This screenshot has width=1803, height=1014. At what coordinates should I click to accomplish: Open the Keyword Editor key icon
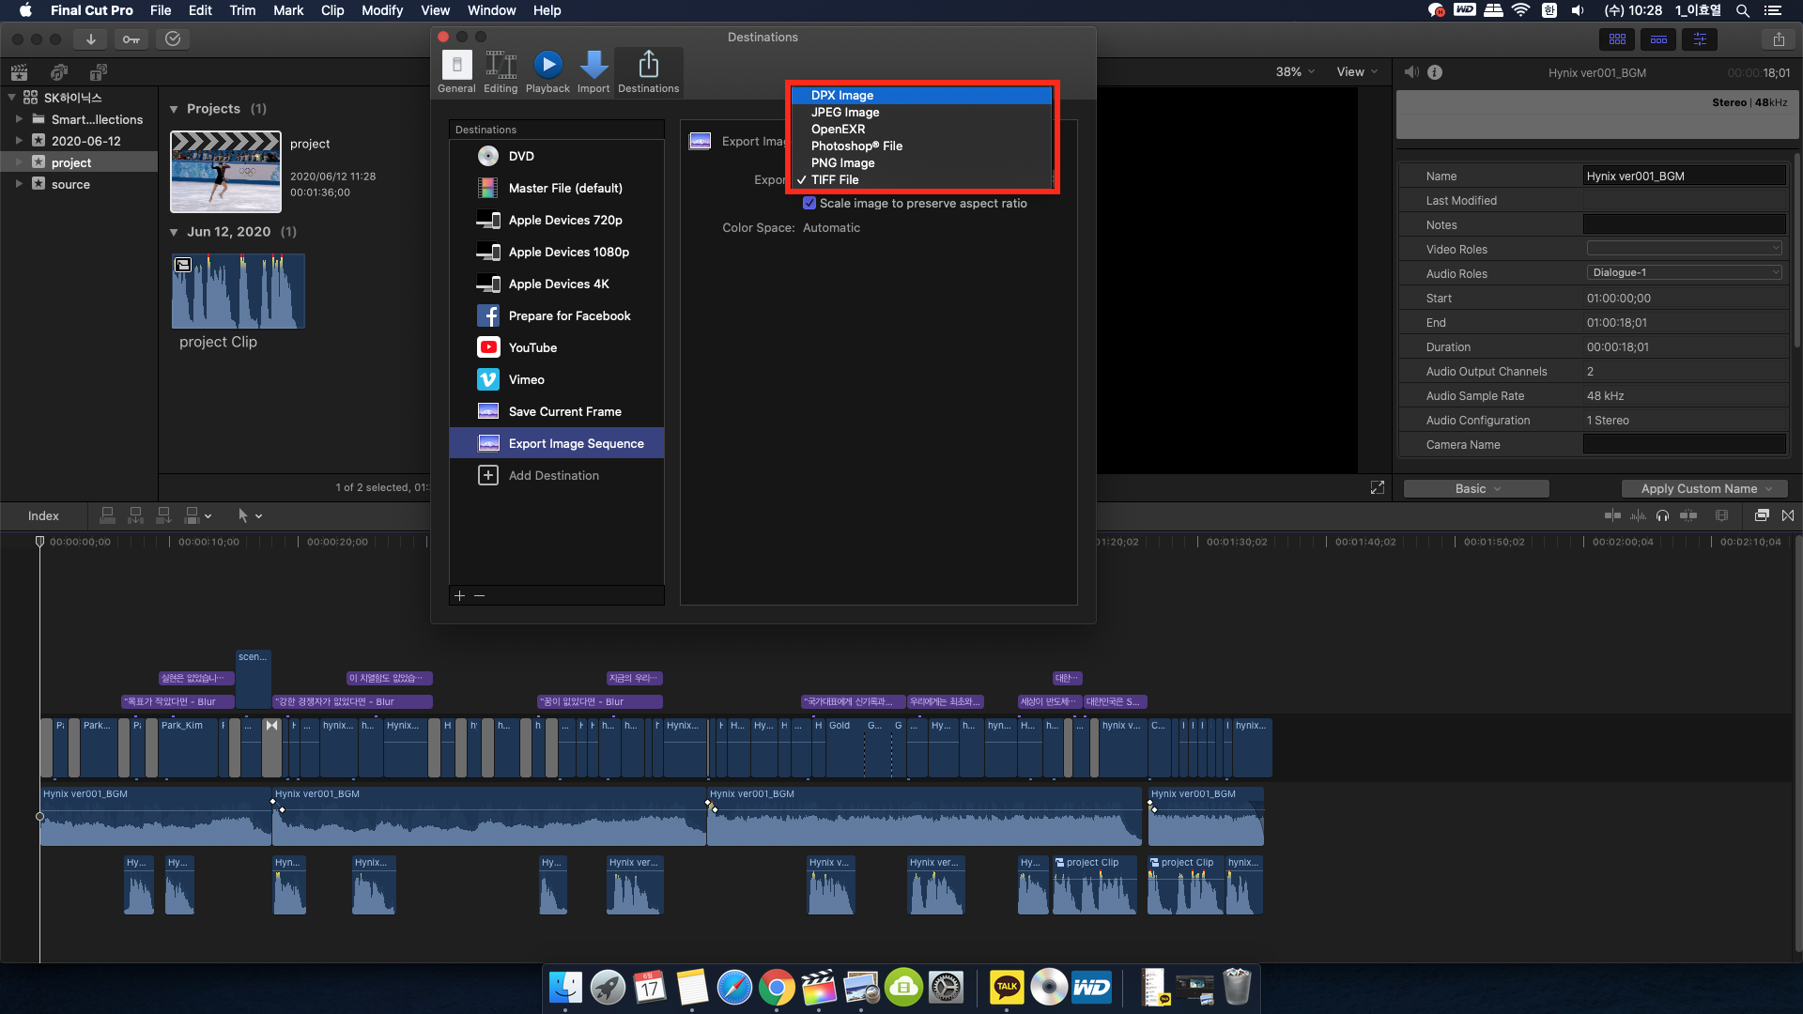coord(131,39)
